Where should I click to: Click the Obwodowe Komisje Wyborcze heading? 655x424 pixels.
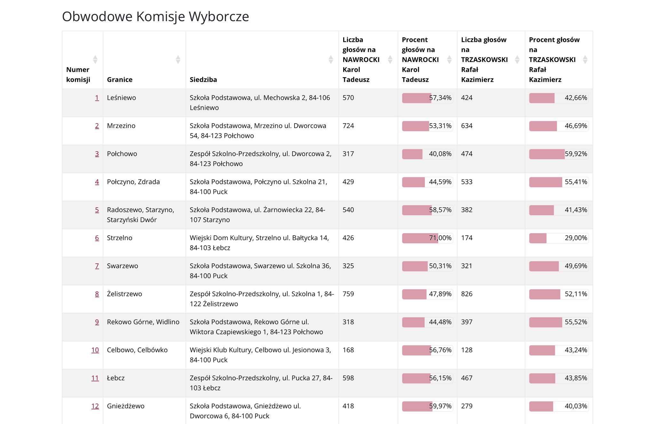coord(155,17)
